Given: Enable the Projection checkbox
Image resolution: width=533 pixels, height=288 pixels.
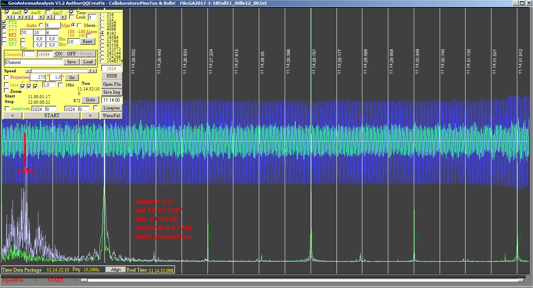Looking at the screenshot, I should (6, 77).
